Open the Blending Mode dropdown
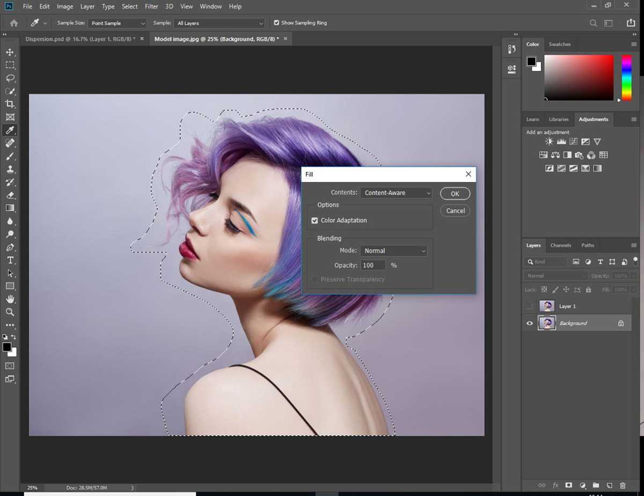Image resolution: width=644 pixels, height=496 pixels. click(x=393, y=250)
